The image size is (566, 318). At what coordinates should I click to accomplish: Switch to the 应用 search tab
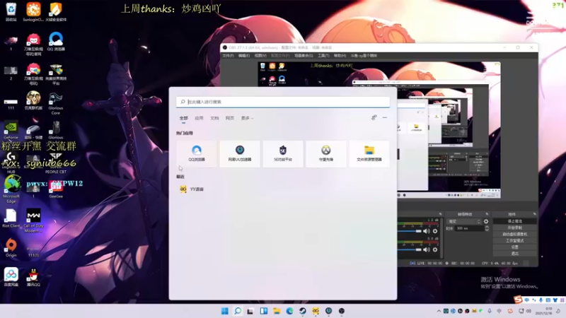[x=199, y=118]
